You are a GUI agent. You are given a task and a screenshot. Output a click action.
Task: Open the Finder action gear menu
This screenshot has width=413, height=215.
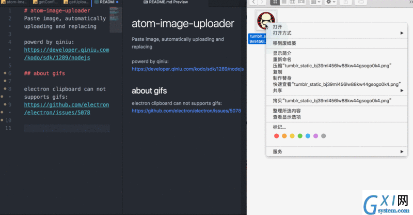331,2
